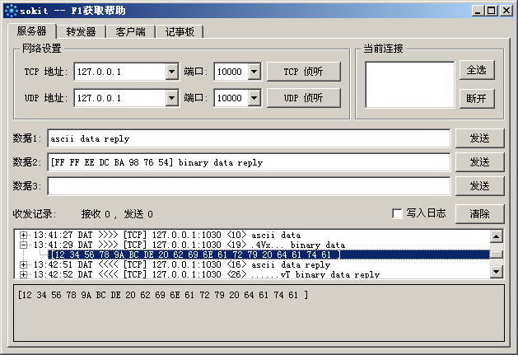The width and height of the screenshot is (518, 355).
Task: Click the TCP 地址 field with 127.0.0.1
Action: 120,72
